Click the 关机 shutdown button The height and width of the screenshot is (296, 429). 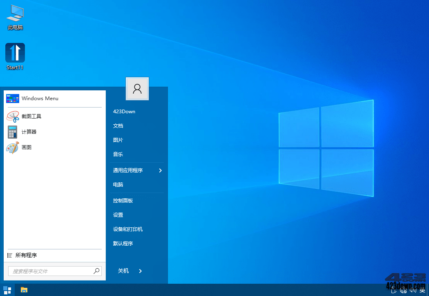coord(123,271)
